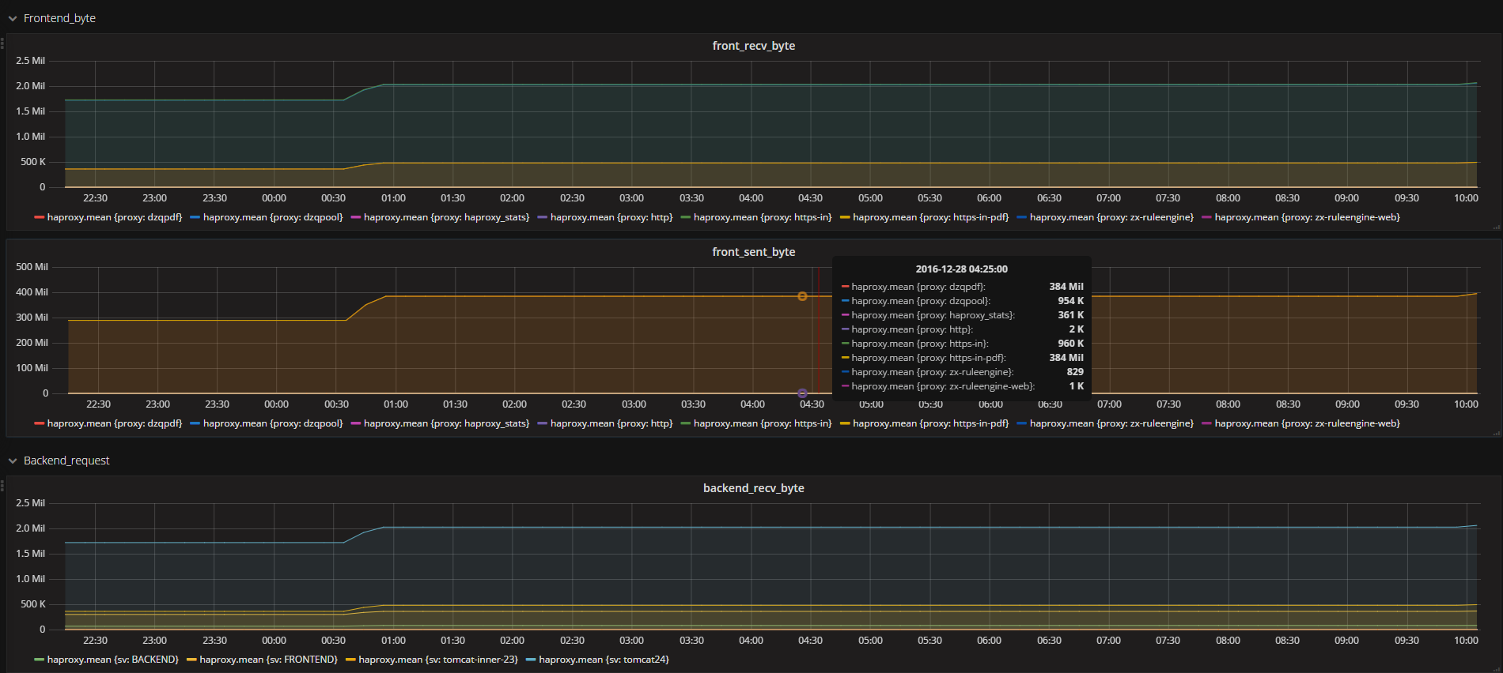1503x673 pixels.
Task: Toggle zx-ruleengine-web series in front_recv_byte legend
Action: pos(1307,217)
